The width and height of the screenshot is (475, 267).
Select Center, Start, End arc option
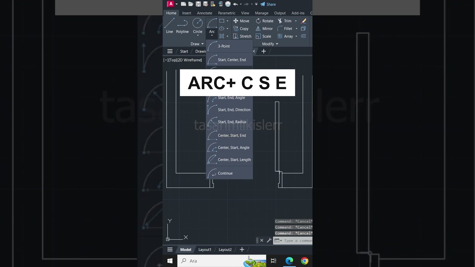click(229, 135)
